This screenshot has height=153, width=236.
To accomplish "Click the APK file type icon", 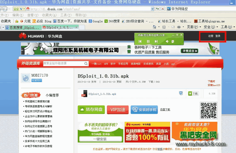I will point(84,94).
